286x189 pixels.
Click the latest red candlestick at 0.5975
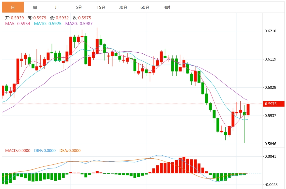tap(248, 109)
